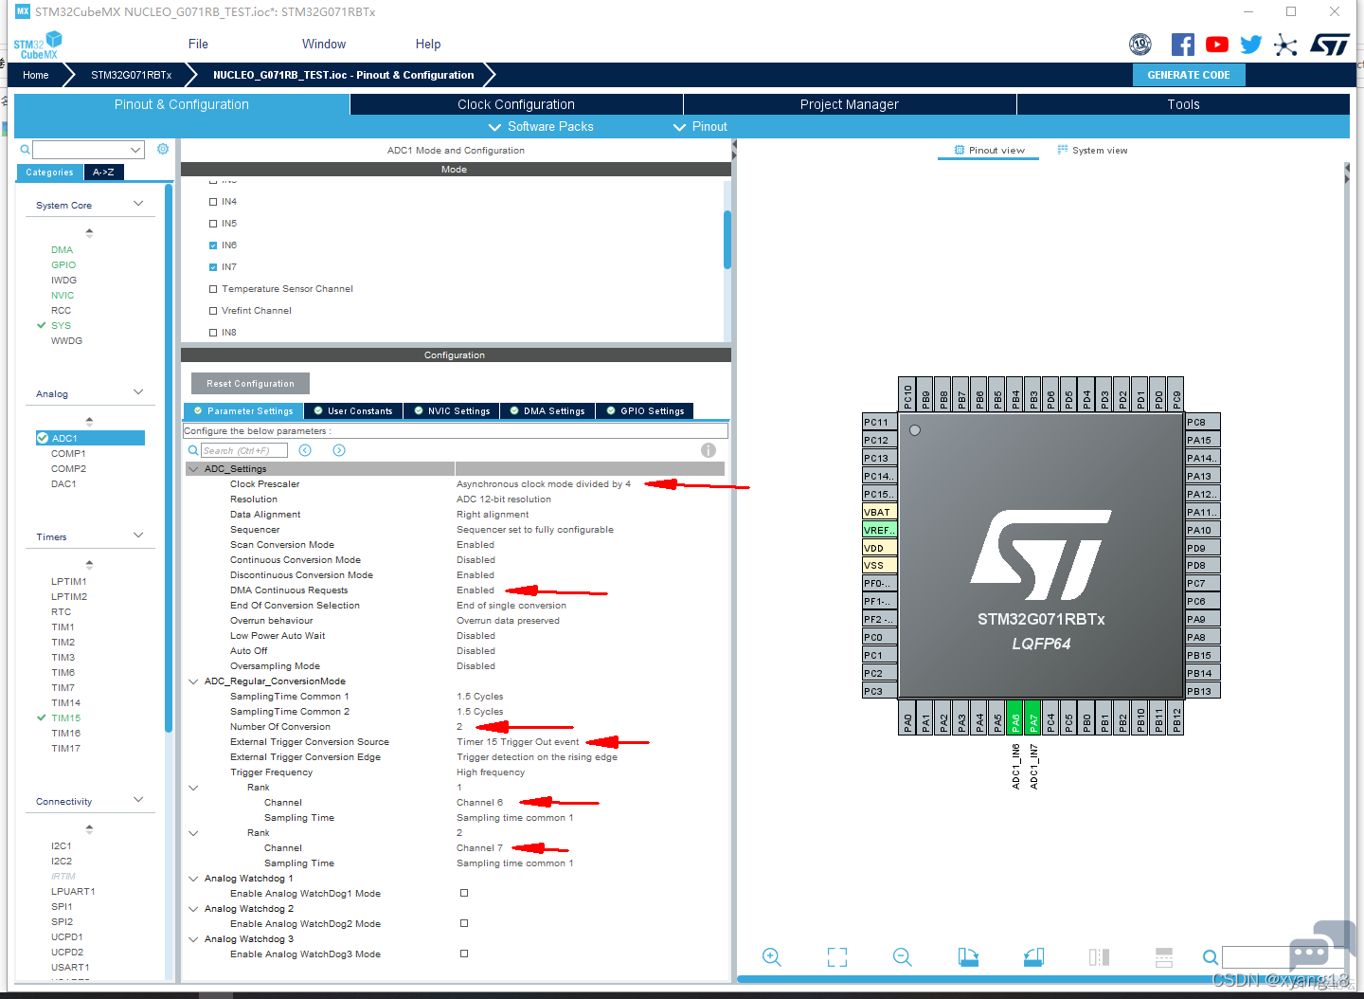The image size is (1364, 999).
Task: Go to previous parameter search result
Action: [x=305, y=450]
